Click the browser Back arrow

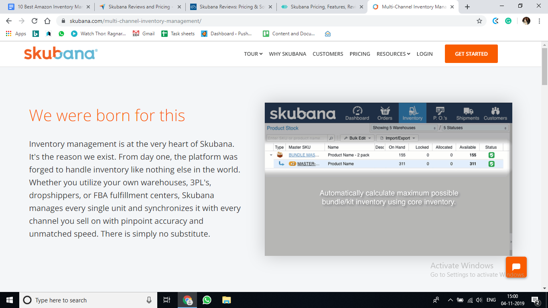click(x=9, y=21)
